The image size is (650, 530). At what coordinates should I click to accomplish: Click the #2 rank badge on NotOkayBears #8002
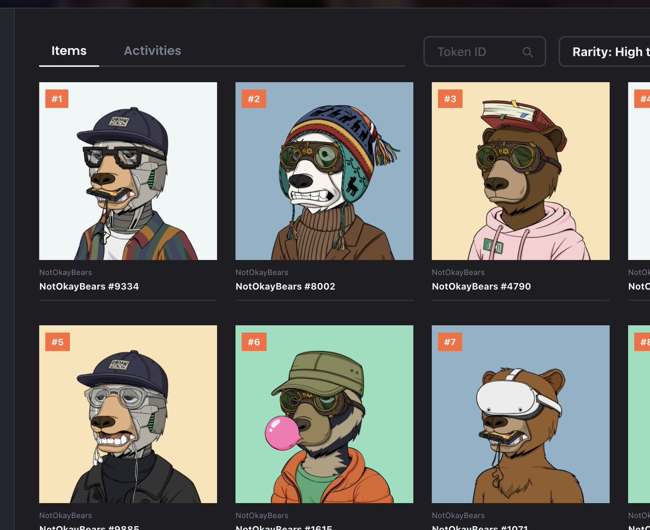point(253,99)
